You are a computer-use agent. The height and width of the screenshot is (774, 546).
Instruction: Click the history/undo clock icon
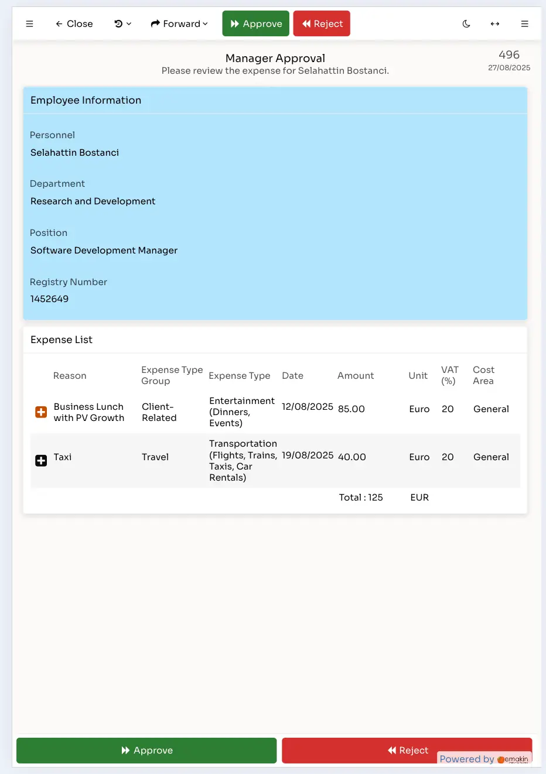[x=117, y=23]
